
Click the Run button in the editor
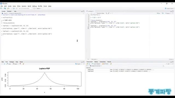coord(159,13)
